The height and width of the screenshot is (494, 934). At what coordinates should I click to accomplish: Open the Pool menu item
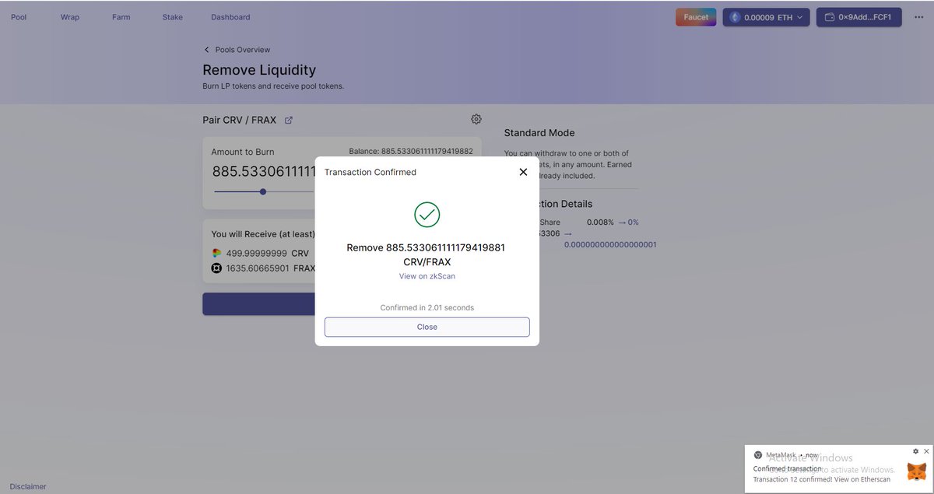[19, 17]
